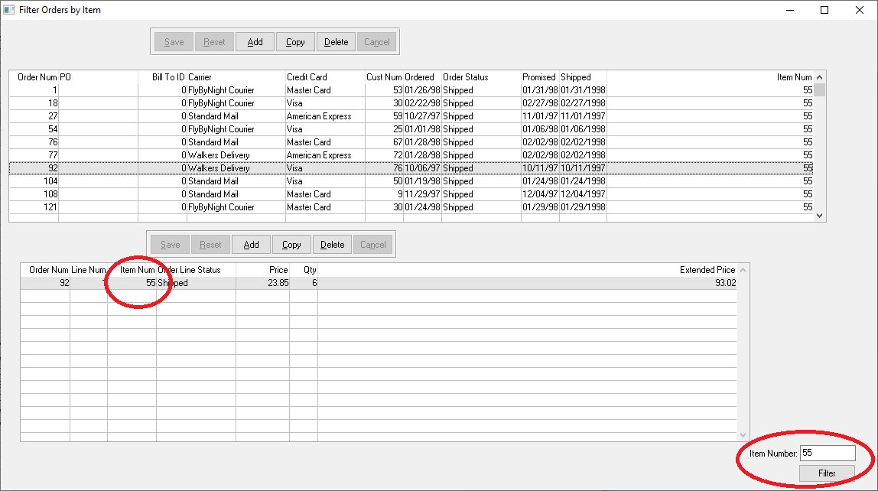
Task: Click the Order Line Status column header
Action: [x=189, y=270]
